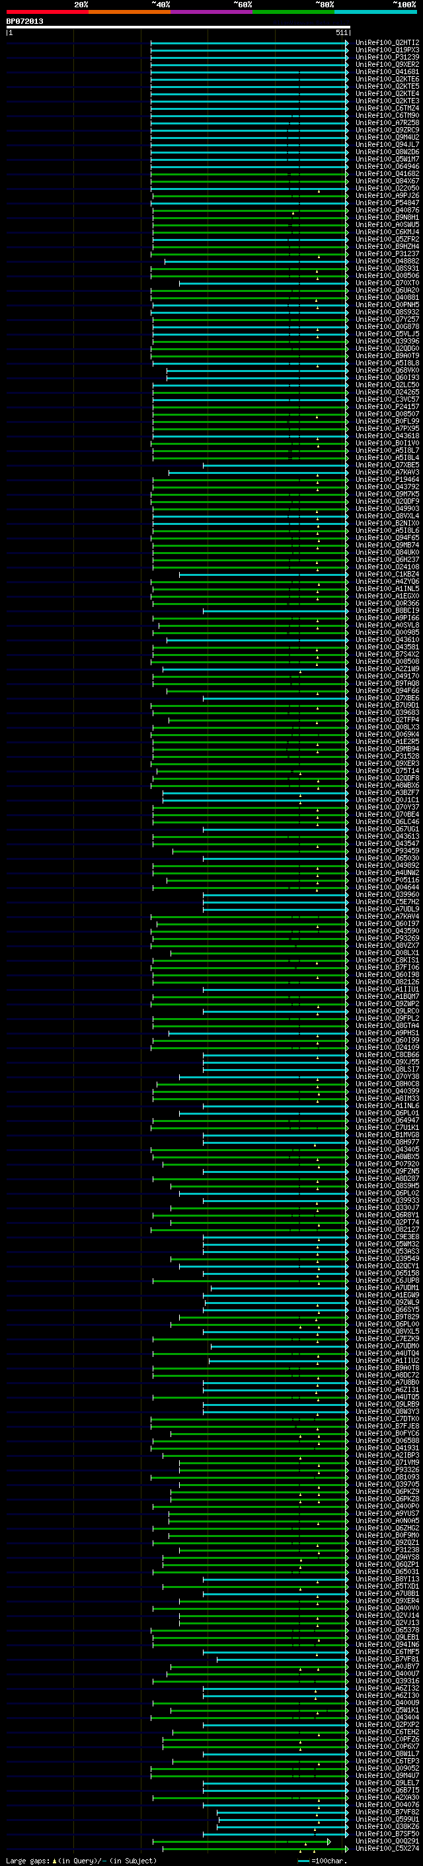
Task: Select hit label UniRef100_C6TMZ4
Action: coord(387,108)
